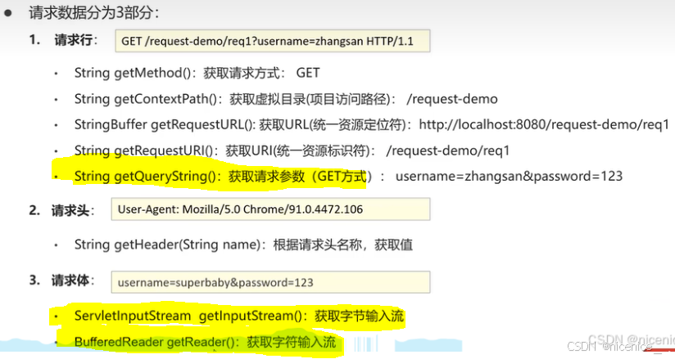
Task: Click 获取请求参数（GET方式） description
Action: (x=300, y=177)
